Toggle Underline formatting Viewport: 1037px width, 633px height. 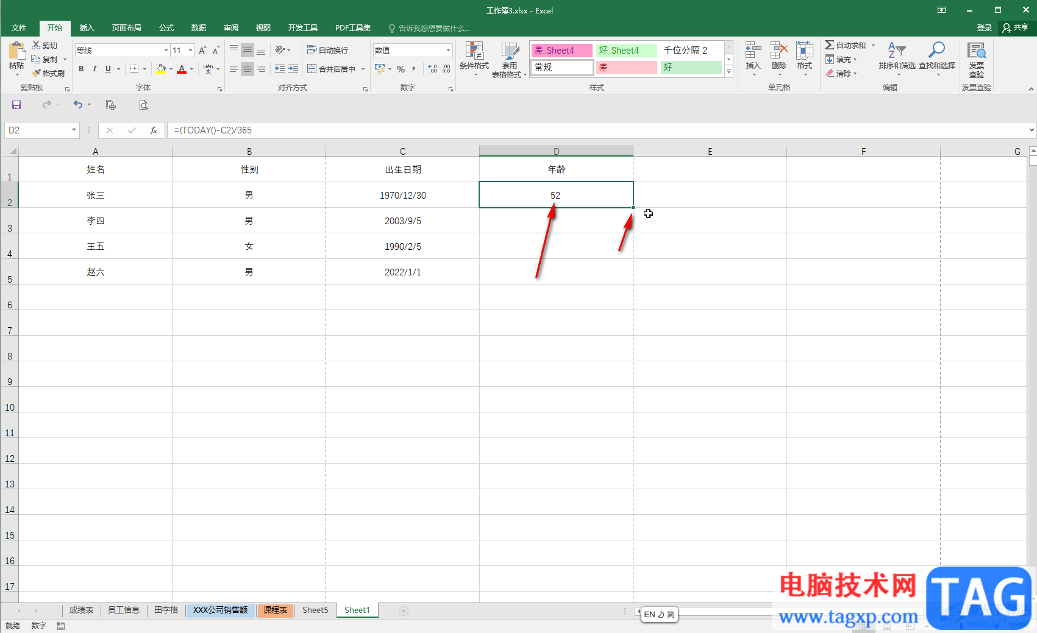tap(108, 69)
